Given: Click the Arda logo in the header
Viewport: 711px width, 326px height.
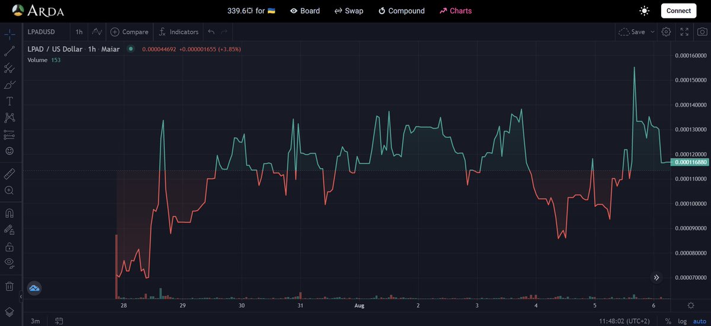Looking at the screenshot, I should (38, 11).
